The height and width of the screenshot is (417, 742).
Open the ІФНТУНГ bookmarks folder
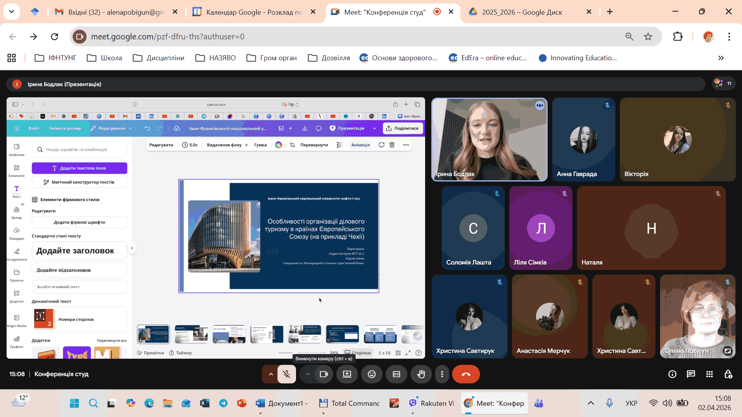(55, 58)
